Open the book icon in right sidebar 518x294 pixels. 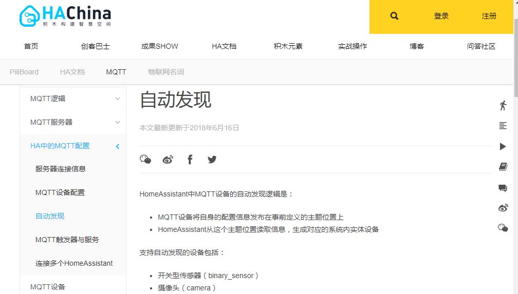[x=503, y=167]
